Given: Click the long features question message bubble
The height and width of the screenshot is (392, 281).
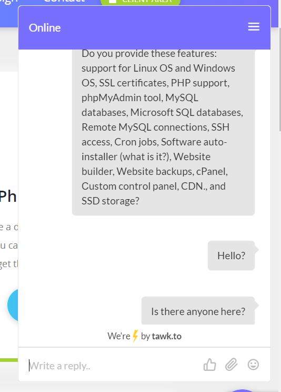Looking at the screenshot, I should pyautogui.click(x=163, y=132).
